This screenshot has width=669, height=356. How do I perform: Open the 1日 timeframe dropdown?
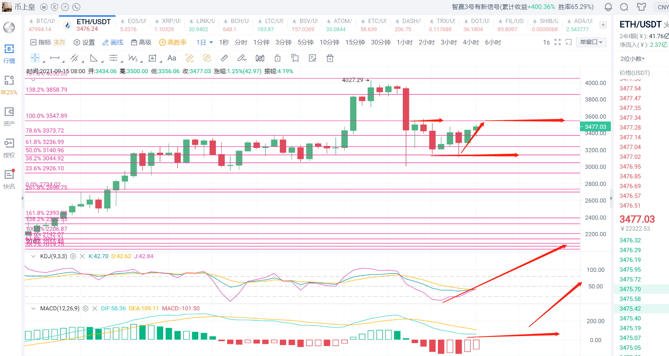coord(205,42)
